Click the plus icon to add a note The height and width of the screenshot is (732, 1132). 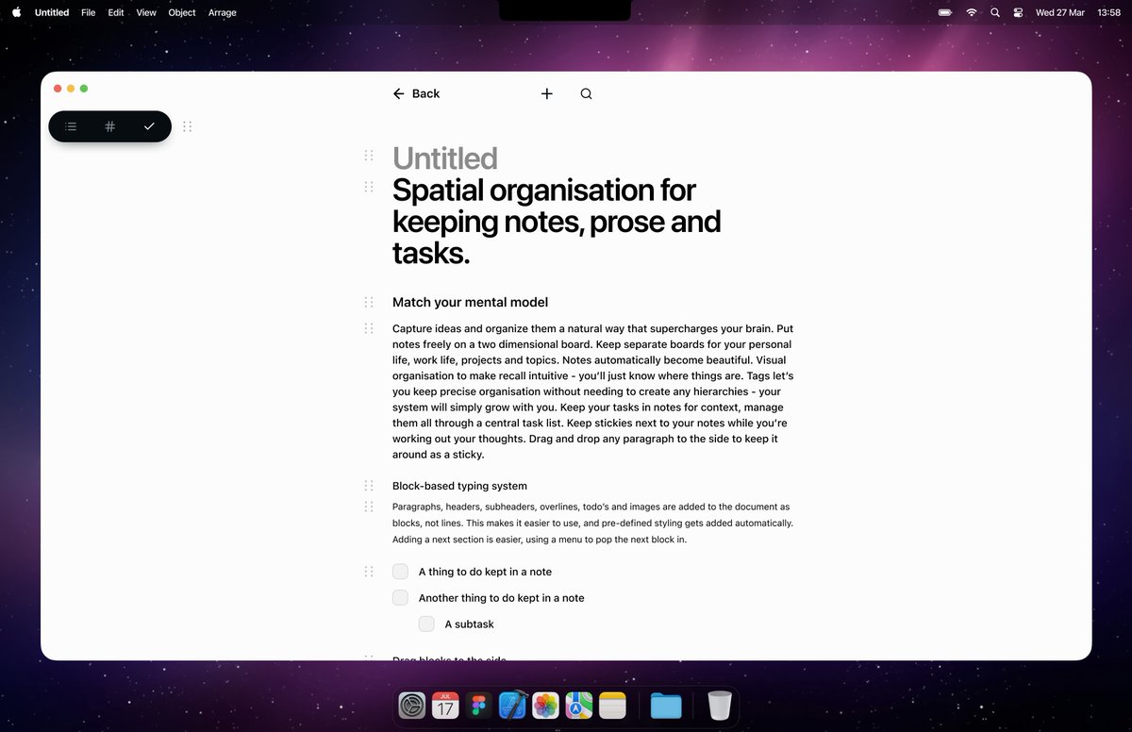pos(547,93)
